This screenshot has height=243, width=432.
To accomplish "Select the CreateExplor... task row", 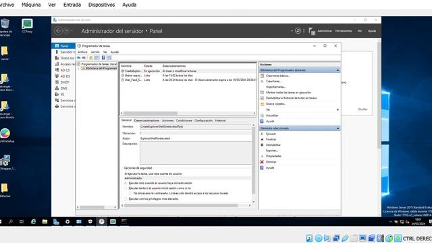I will [188, 71].
